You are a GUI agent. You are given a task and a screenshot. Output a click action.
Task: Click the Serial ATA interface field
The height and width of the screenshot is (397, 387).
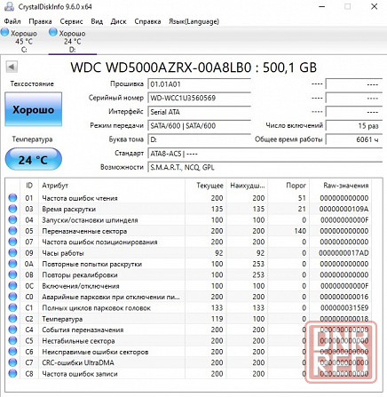[x=199, y=112]
